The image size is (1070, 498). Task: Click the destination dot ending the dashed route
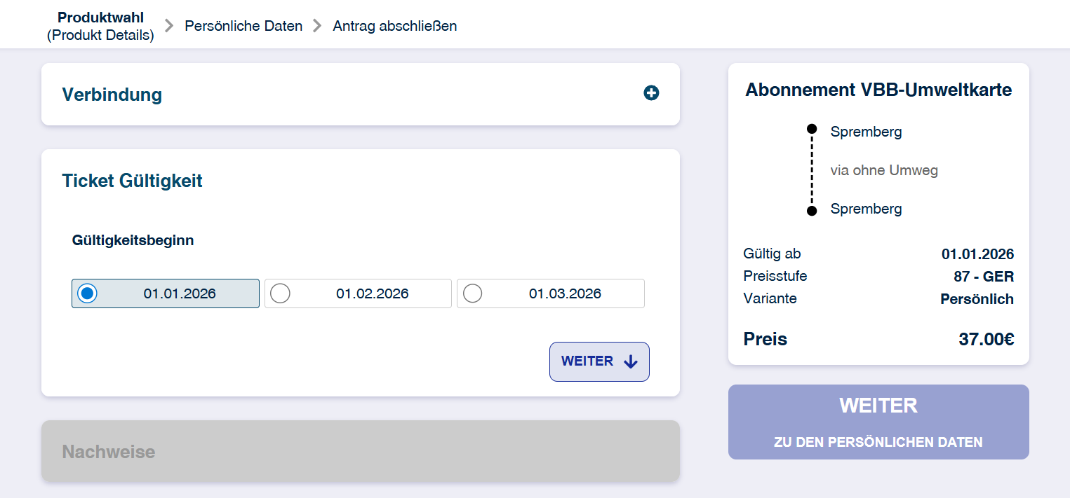point(812,211)
